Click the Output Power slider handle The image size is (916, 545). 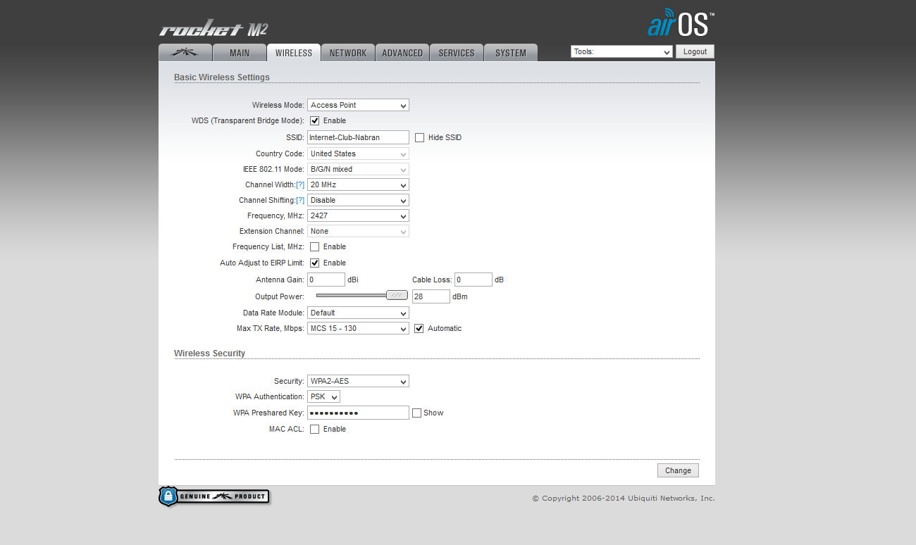coord(397,296)
